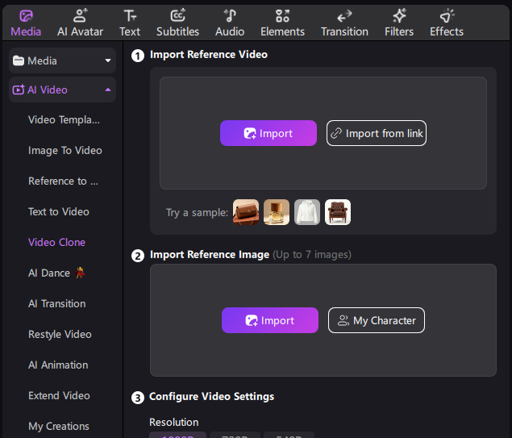Choose the perfume bottle sample thumbnail
Image resolution: width=512 pixels, height=438 pixels.
pos(277,212)
